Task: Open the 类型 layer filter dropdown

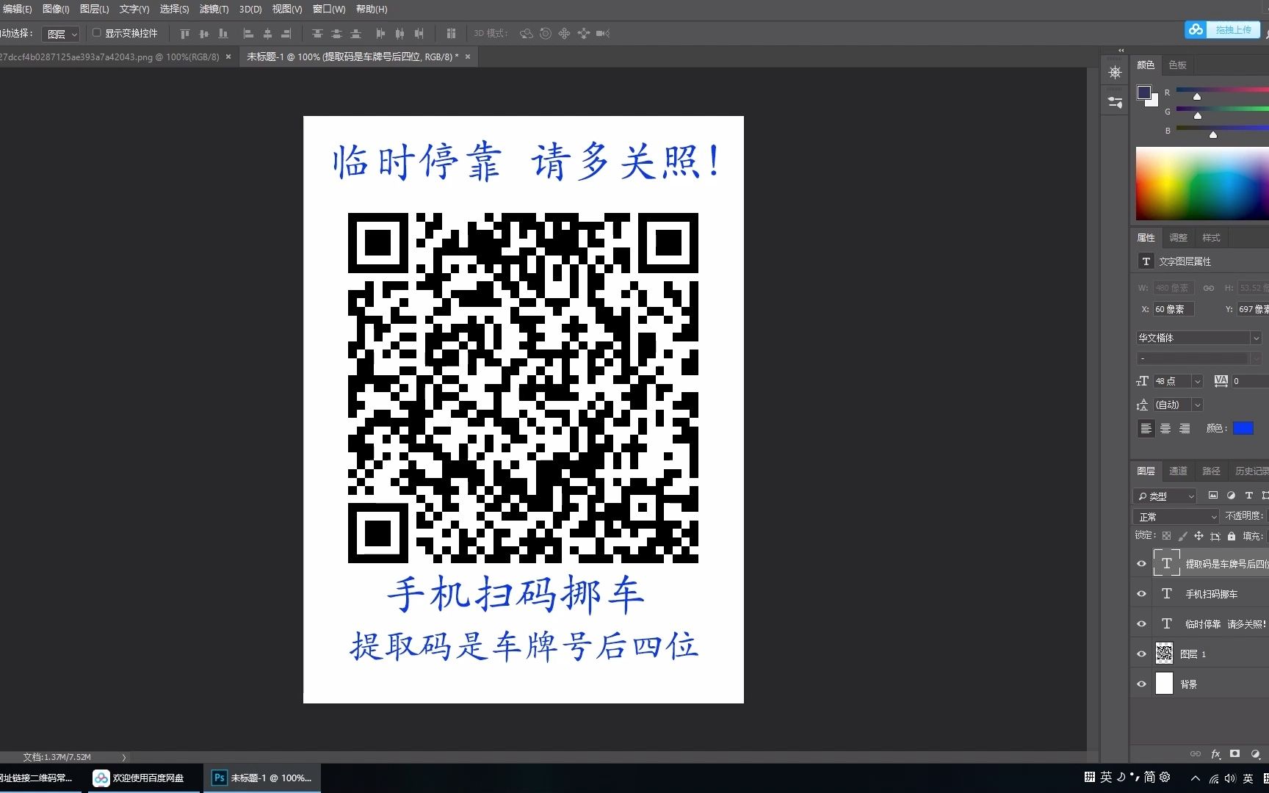Action: coord(1165,496)
